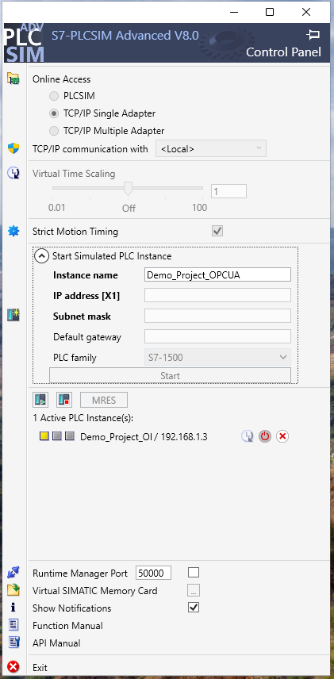334x679 pixels.
Task: Click the Run PLC instance button
Action: (40, 400)
